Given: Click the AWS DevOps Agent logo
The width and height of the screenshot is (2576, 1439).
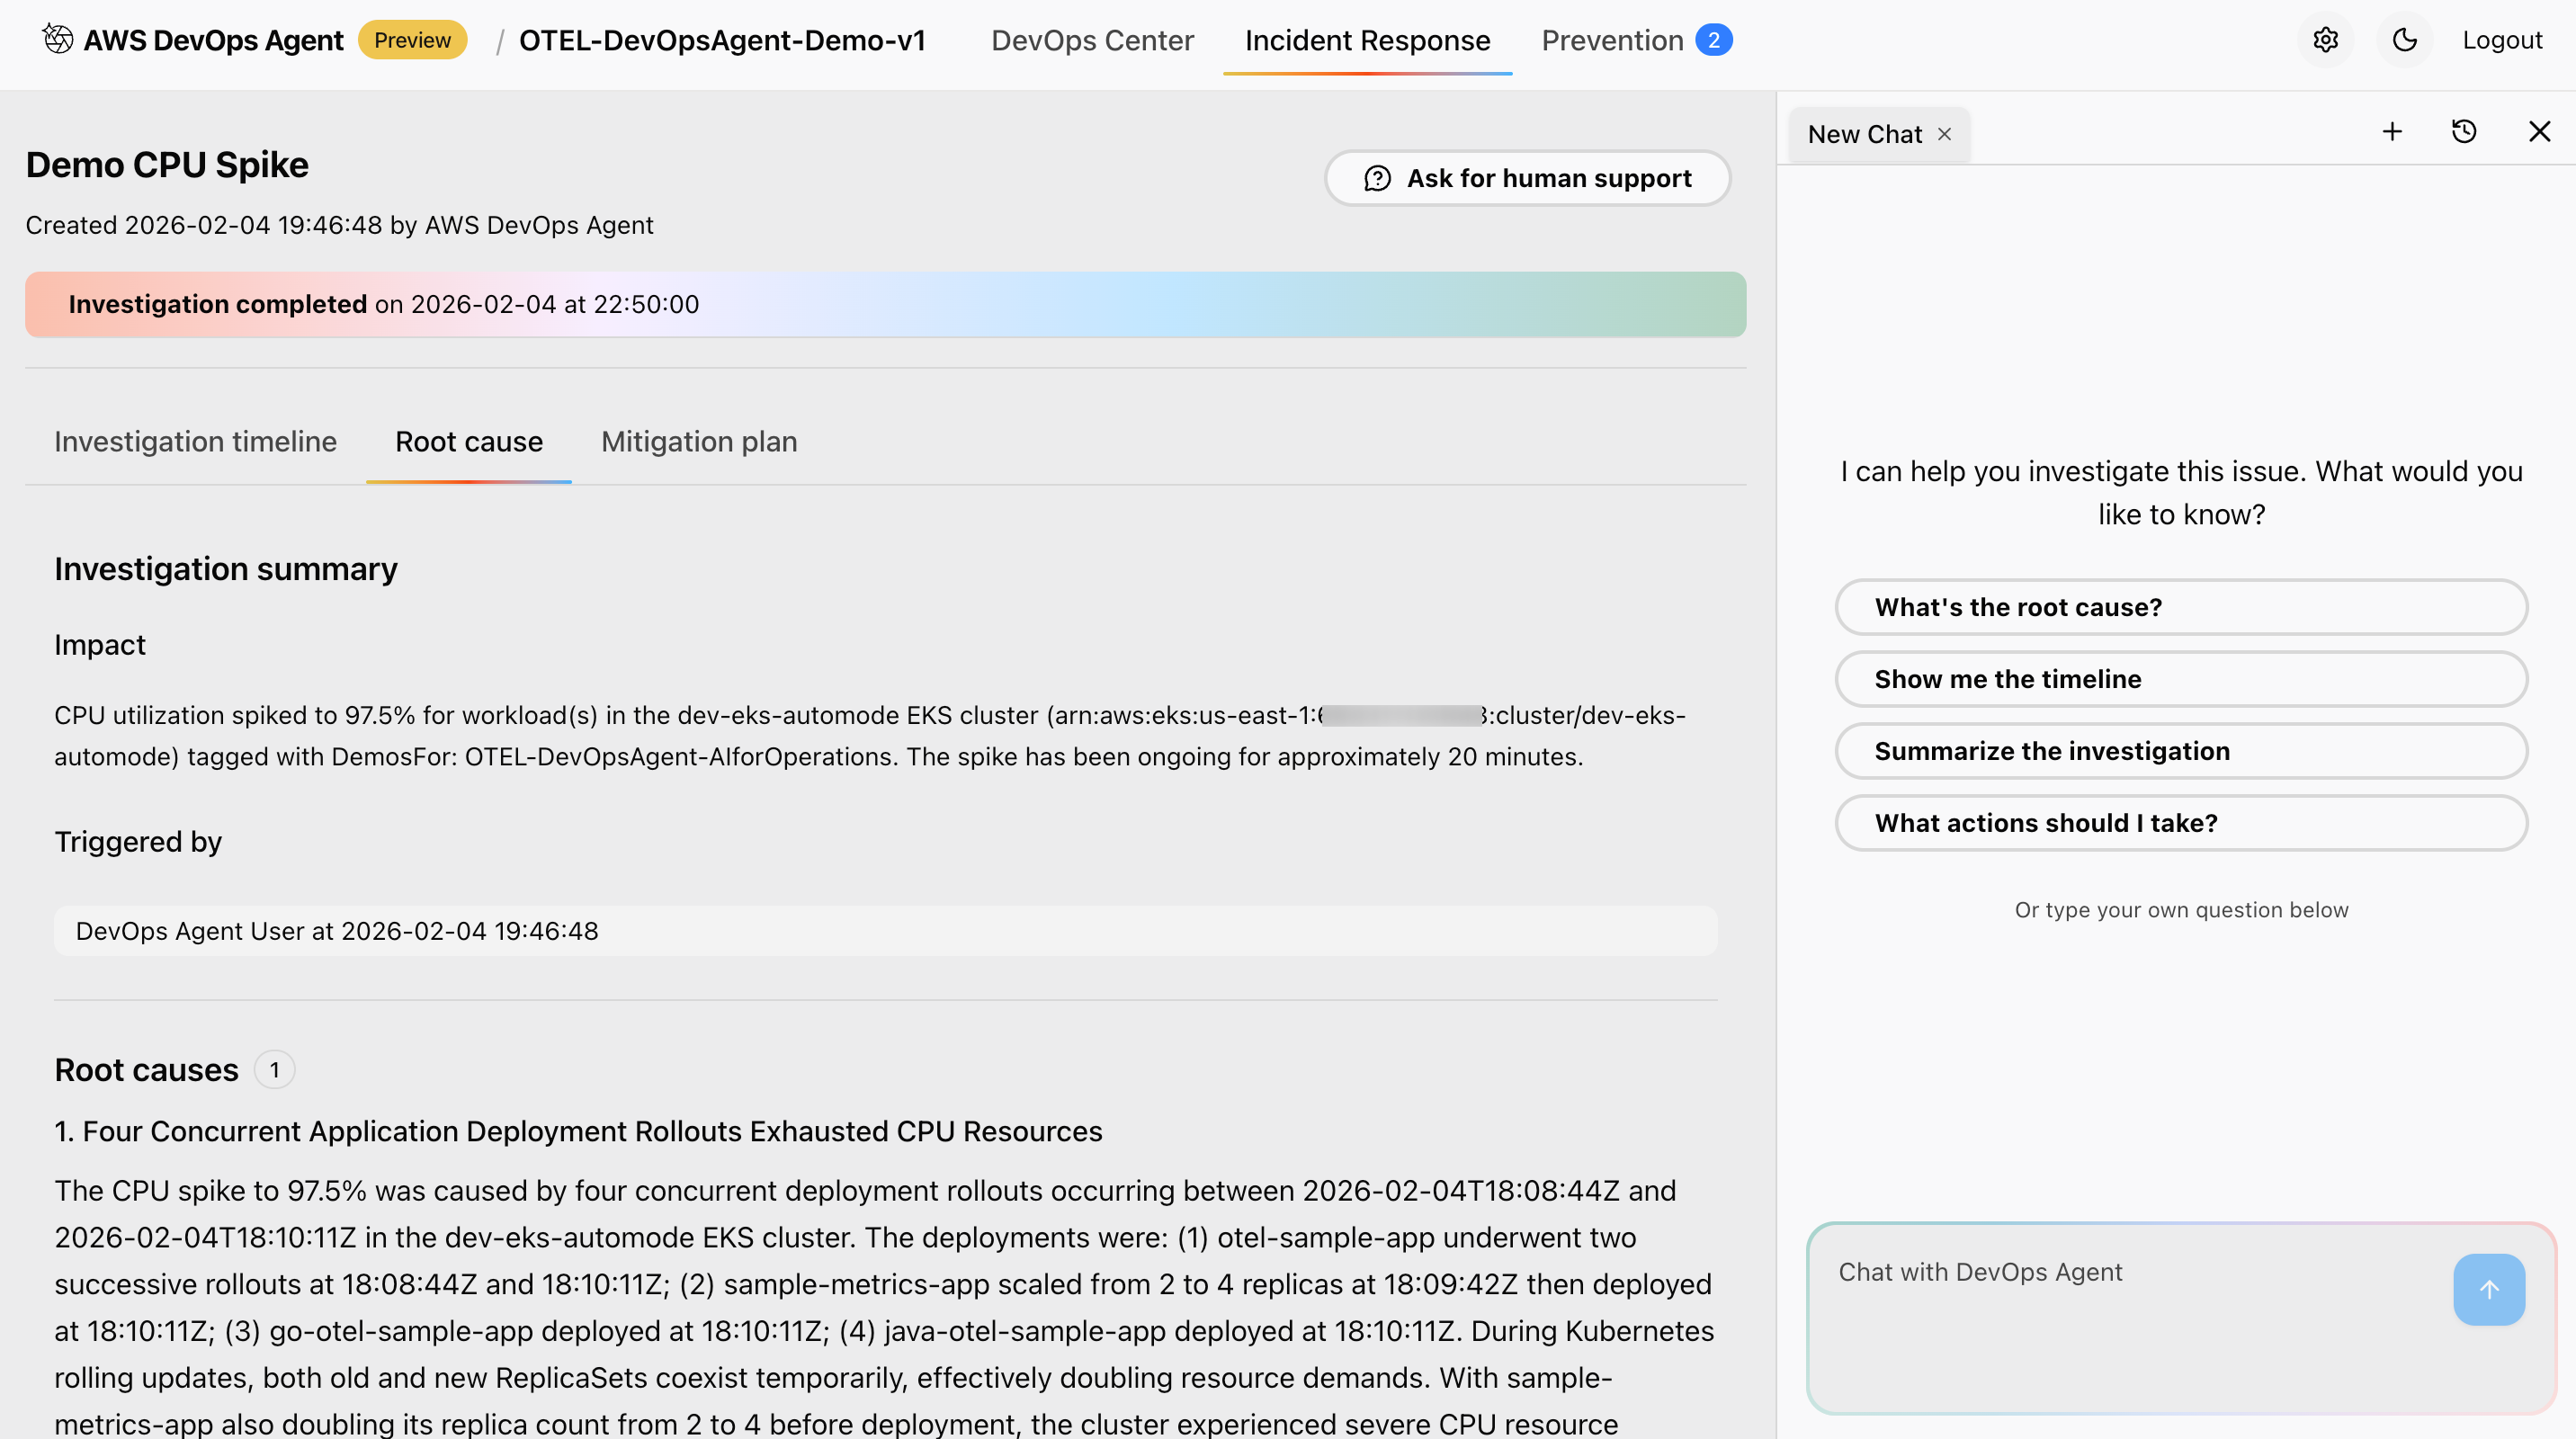Looking at the screenshot, I should (x=58, y=40).
